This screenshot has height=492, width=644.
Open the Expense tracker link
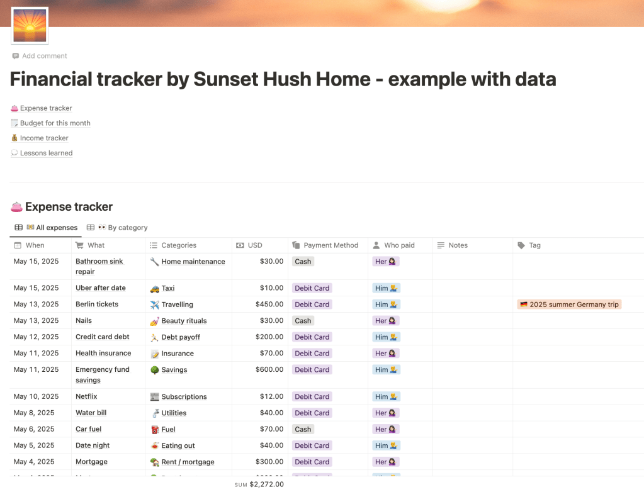(46, 108)
